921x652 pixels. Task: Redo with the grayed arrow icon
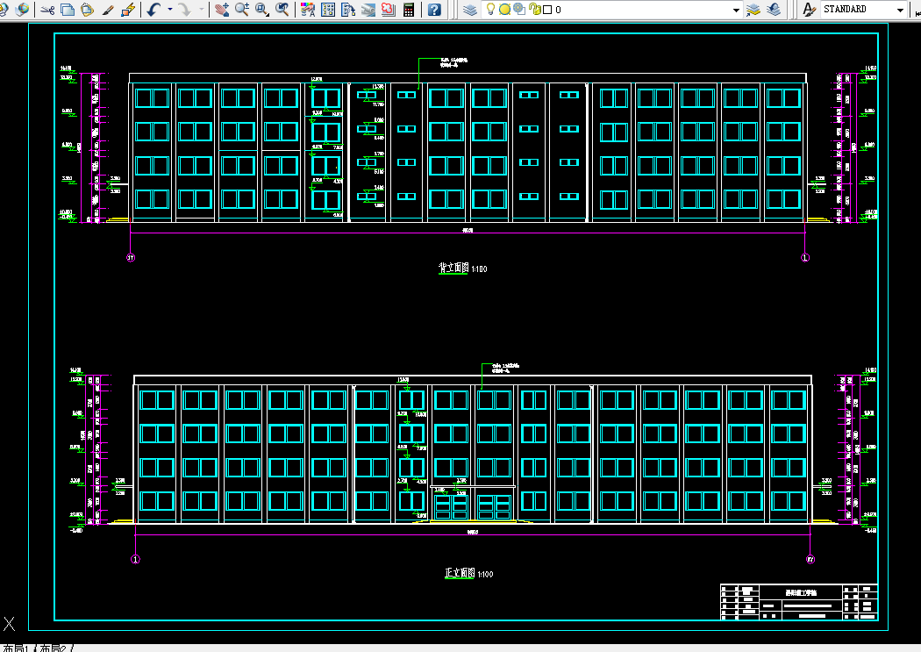(x=185, y=10)
